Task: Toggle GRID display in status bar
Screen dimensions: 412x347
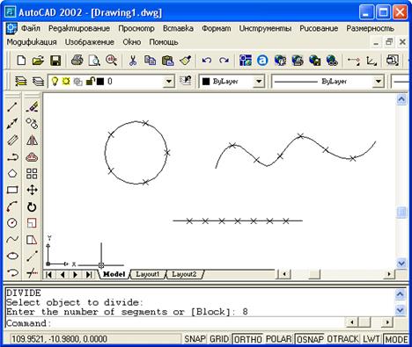Action: pyautogui.click(x=219, y=339)
